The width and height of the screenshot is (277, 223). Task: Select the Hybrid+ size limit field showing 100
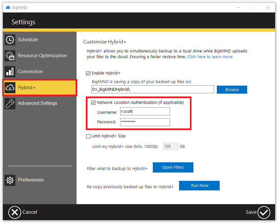click(x=170, y=146)
